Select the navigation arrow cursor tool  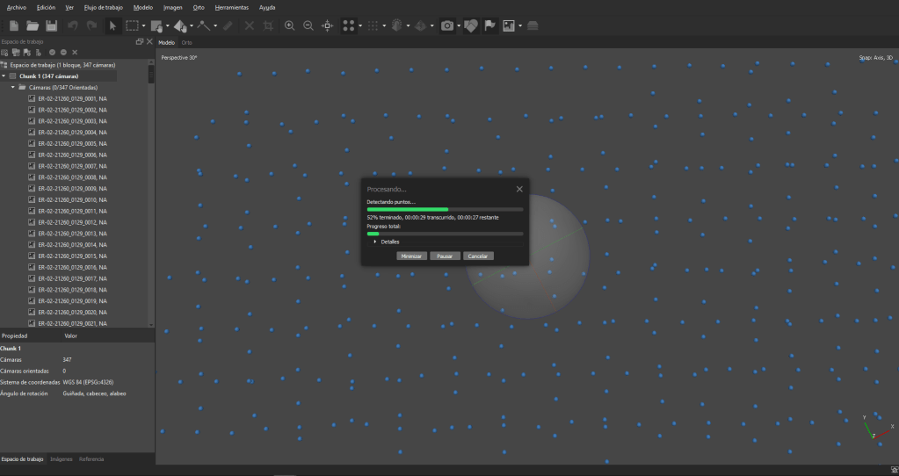coord(112,26)
